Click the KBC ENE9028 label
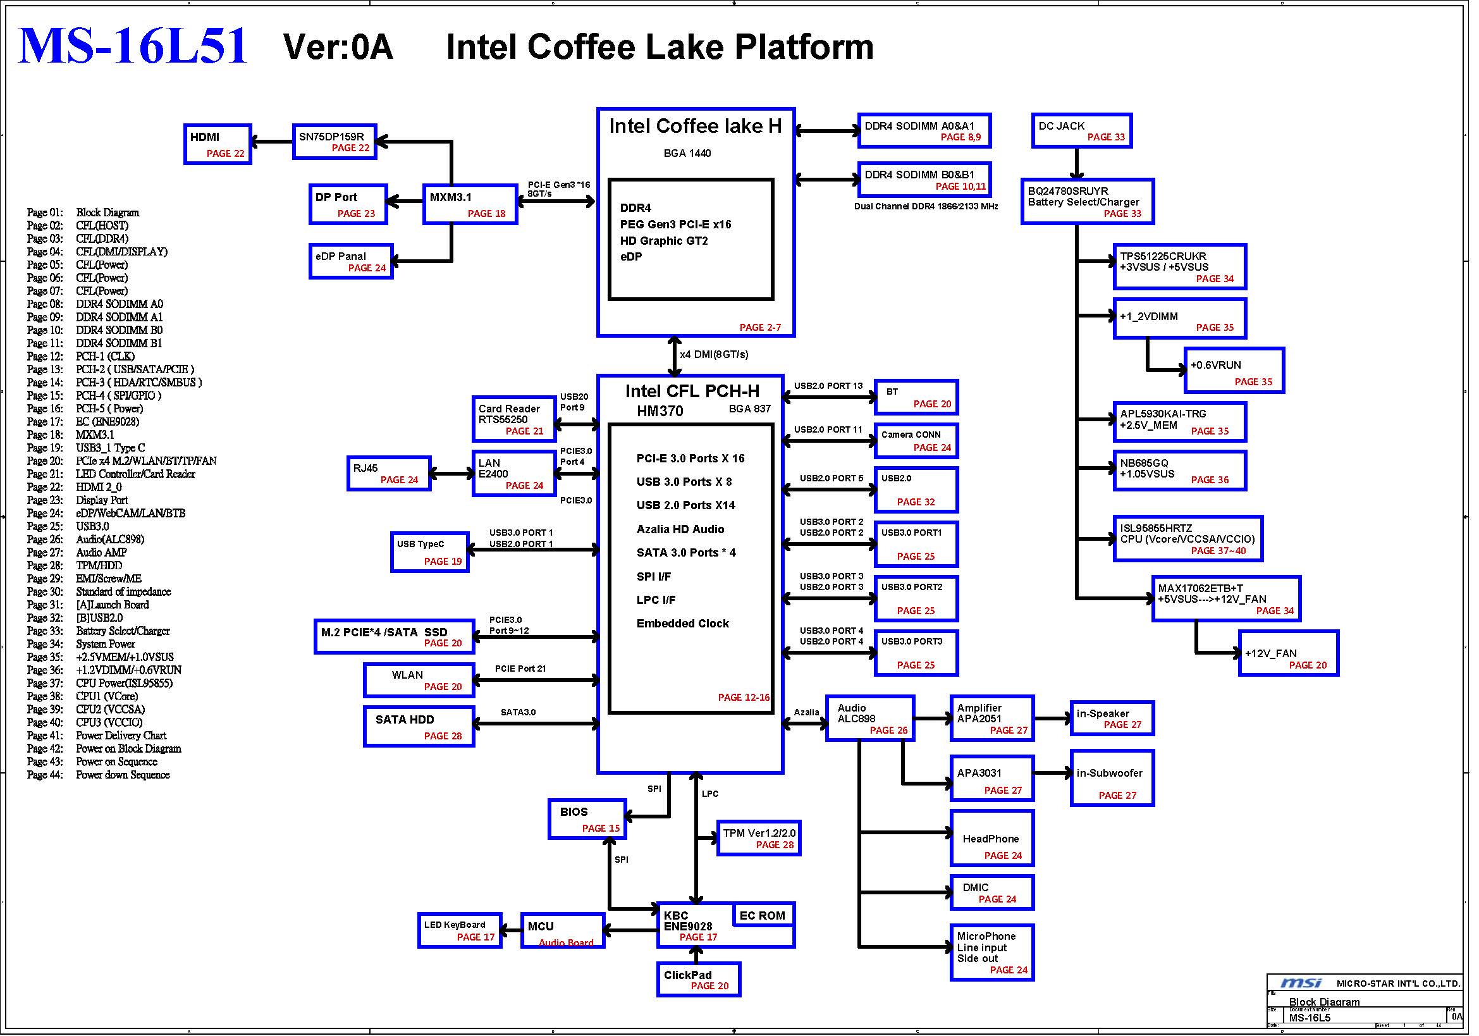This screenshot has width=1479, height=1036. click(688, 922)
